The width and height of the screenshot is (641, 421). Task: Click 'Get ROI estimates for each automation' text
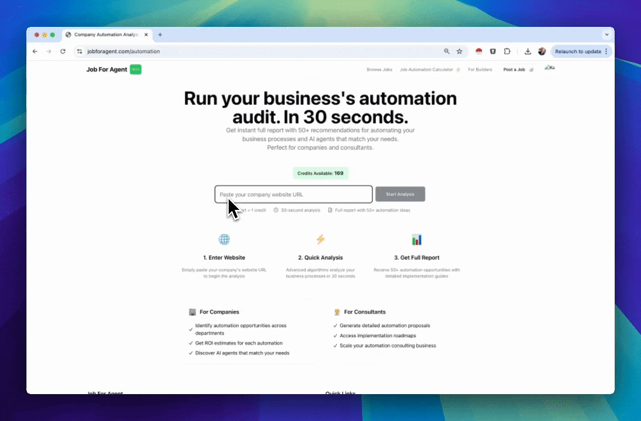point(239,343)
